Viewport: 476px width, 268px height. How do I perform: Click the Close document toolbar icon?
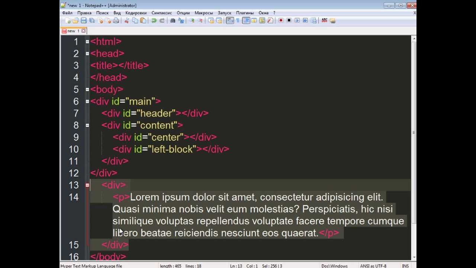point(100,20)
